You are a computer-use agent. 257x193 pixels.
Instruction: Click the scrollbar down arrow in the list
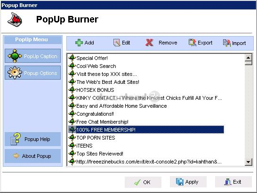pos(249,162)
